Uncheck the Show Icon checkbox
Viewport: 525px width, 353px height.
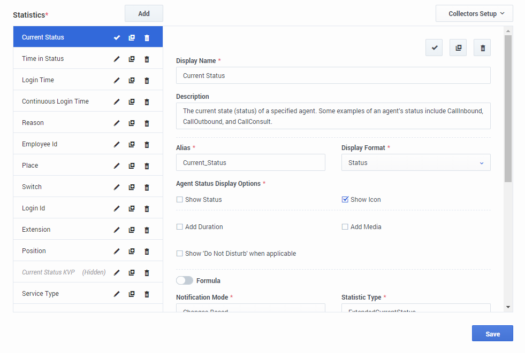click(345, 200)
